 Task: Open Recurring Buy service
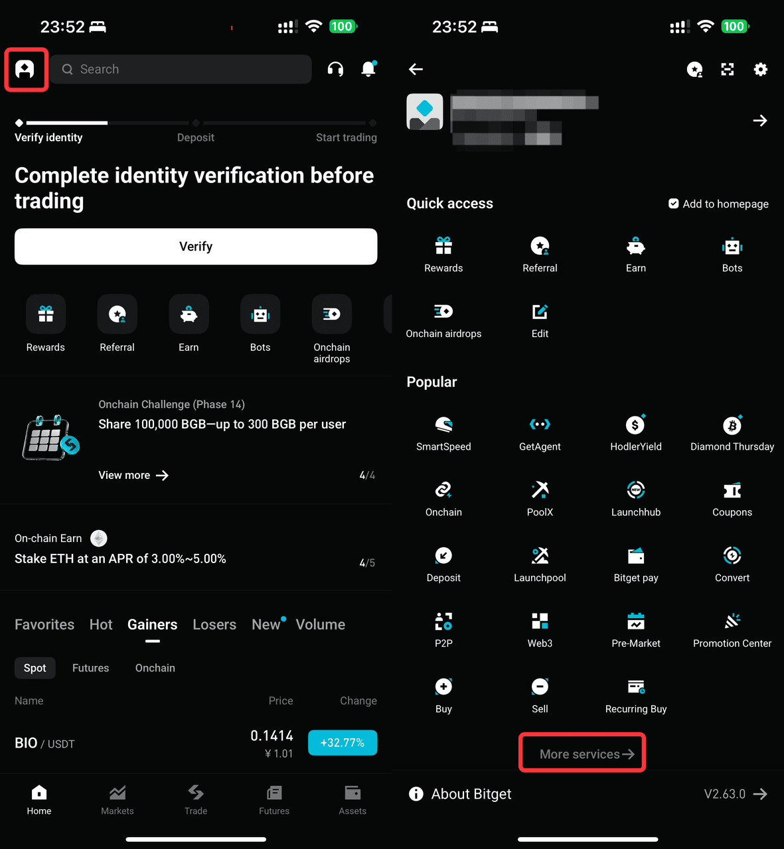[x=636, y=695]
